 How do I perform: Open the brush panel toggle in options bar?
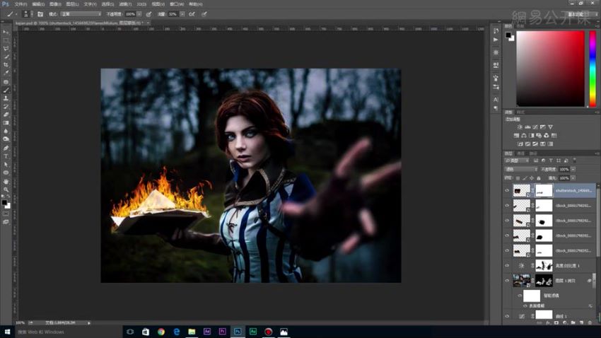click(x=40, y=14)
